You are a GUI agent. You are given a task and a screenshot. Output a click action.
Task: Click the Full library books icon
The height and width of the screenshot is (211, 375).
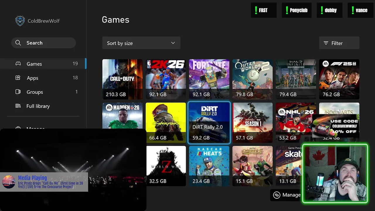tap(18, 106)
